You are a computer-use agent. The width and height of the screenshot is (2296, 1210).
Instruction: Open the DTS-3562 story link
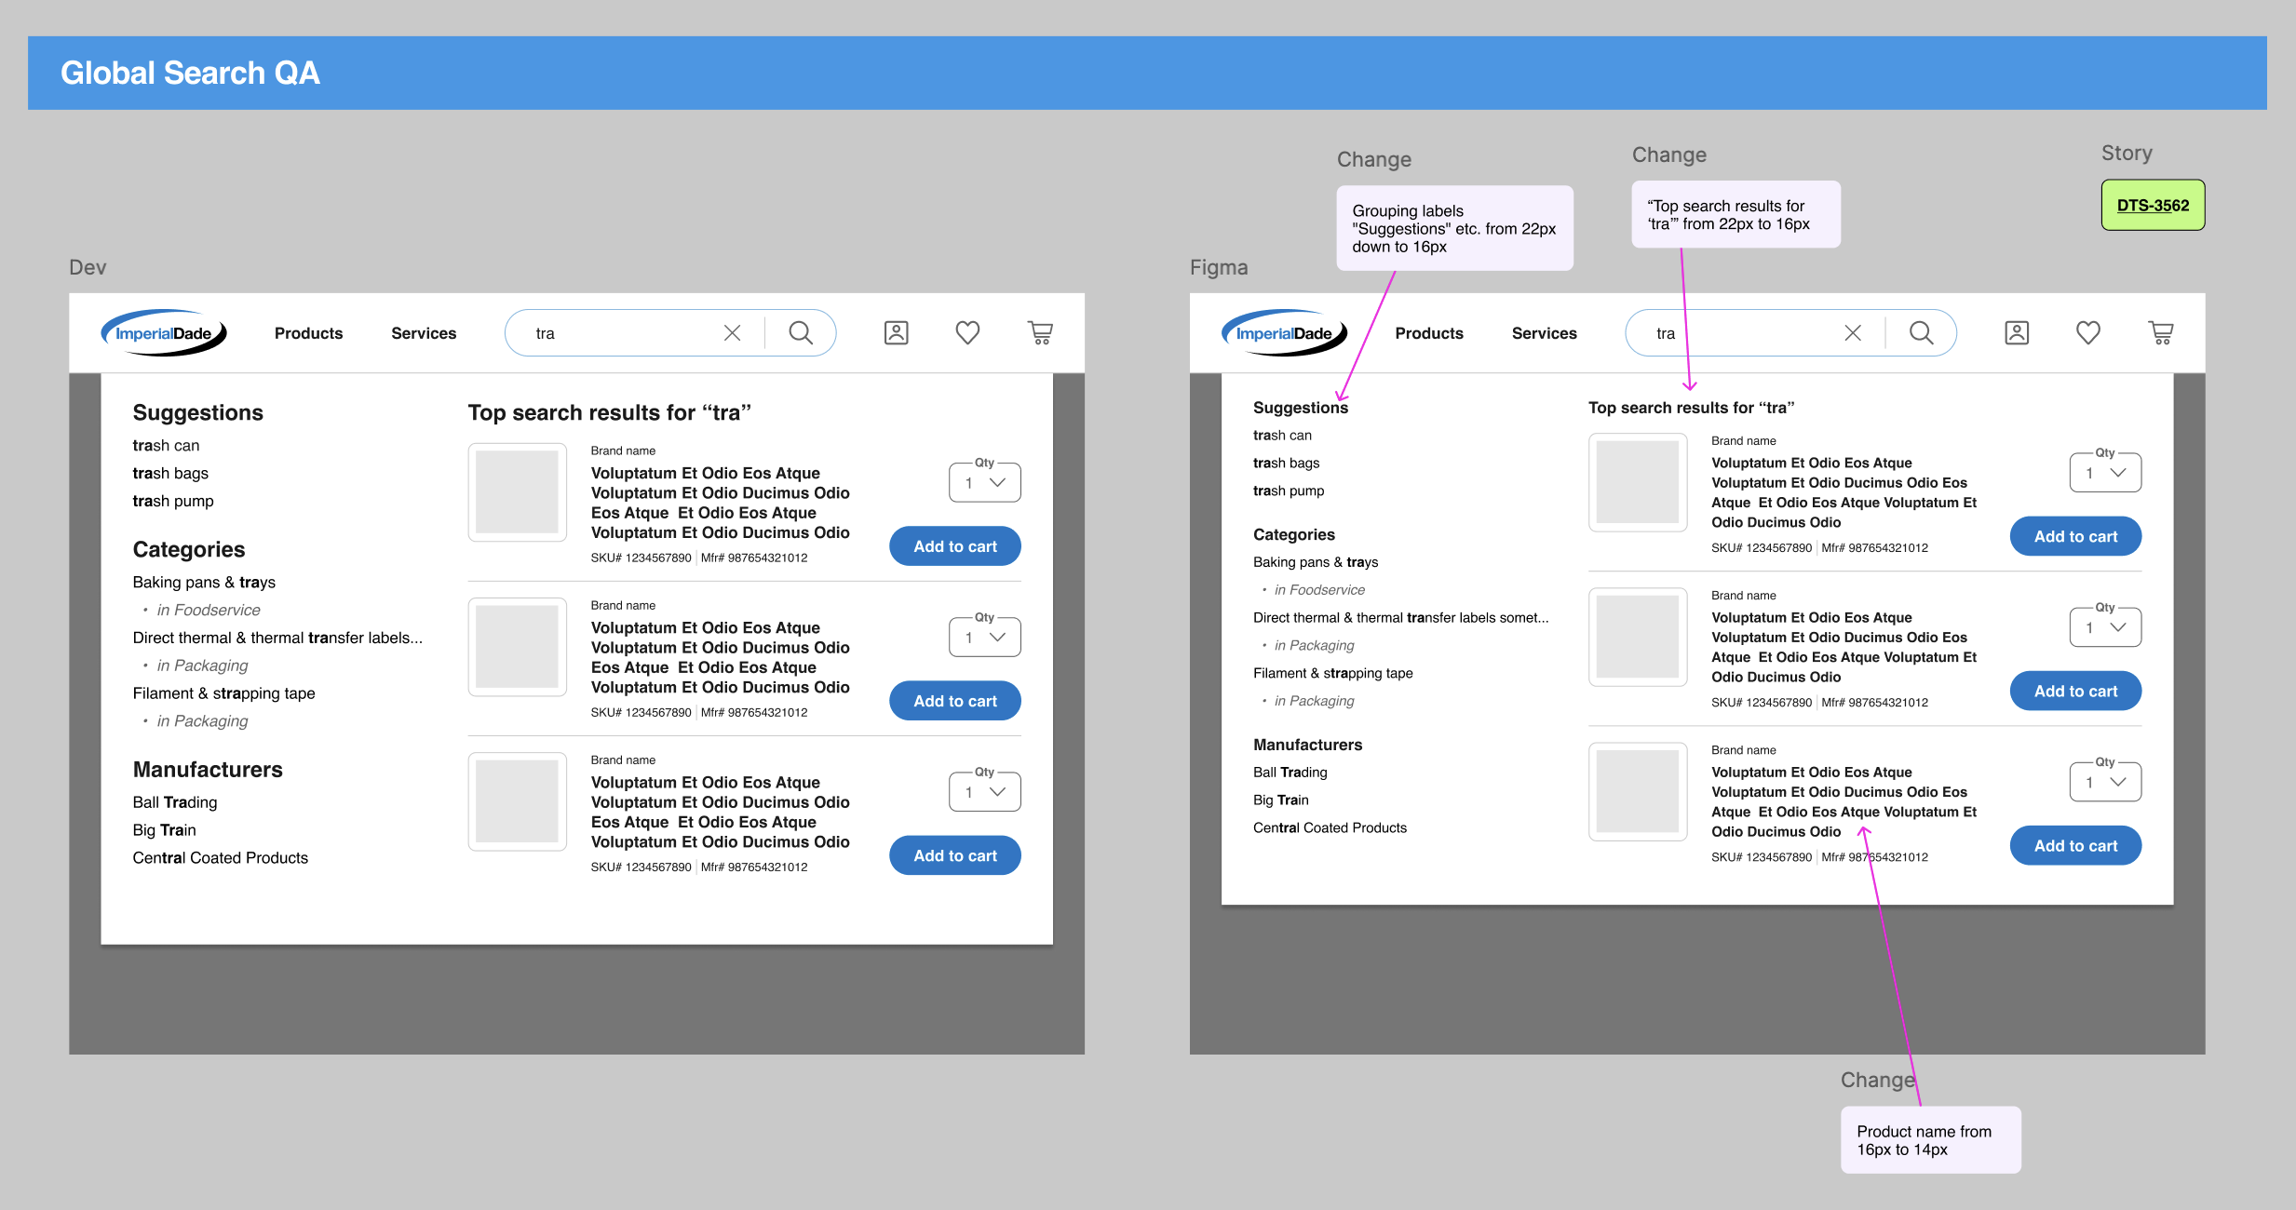[x=2153, y=205]
